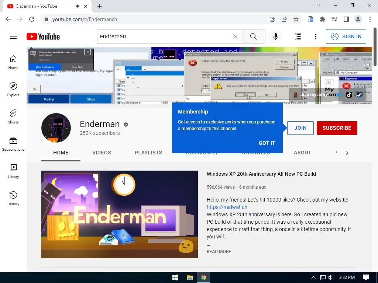This screenshot has height=283, width=378.
Task: Open the YouTube settings three-dot menu
Action: pyautogui.click(x=315, y=36)
